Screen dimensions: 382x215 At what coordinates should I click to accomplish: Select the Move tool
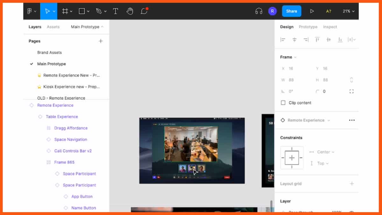click(47, 11)
